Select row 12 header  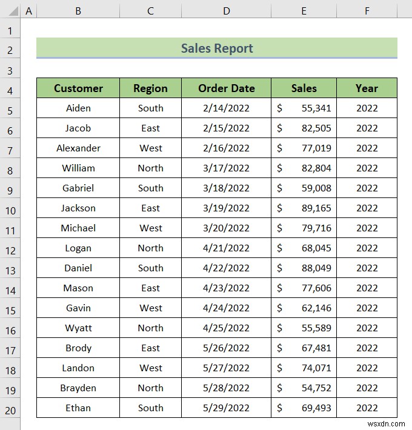click(10, 251)
